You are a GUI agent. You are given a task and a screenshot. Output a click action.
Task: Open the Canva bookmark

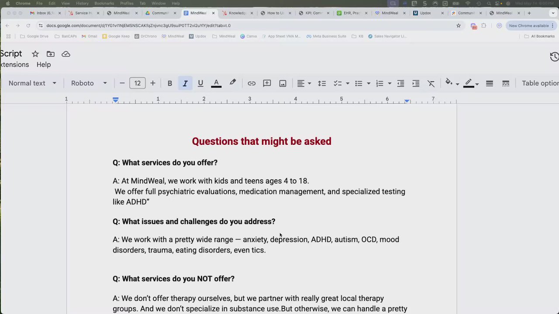(x=248, y=36)
